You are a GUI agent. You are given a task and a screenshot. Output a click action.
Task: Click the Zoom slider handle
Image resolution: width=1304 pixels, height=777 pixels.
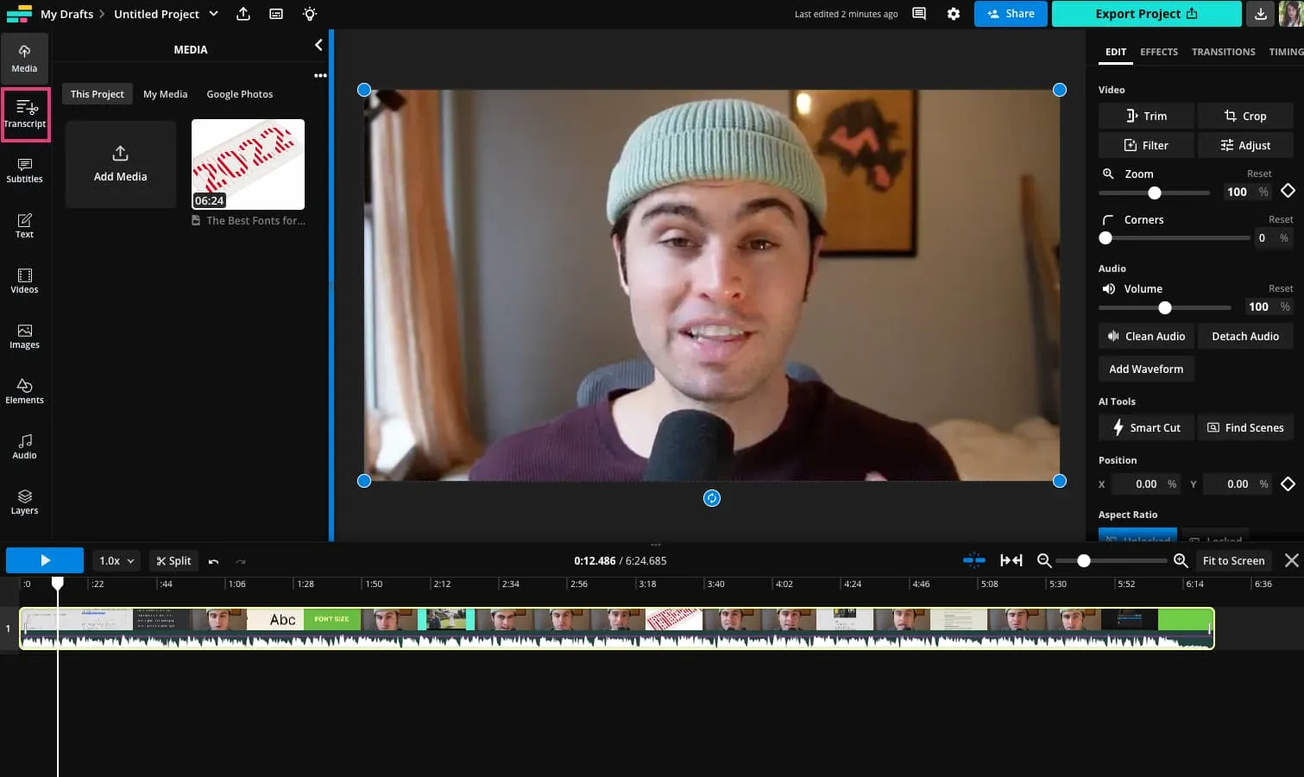coord(1155,193)
